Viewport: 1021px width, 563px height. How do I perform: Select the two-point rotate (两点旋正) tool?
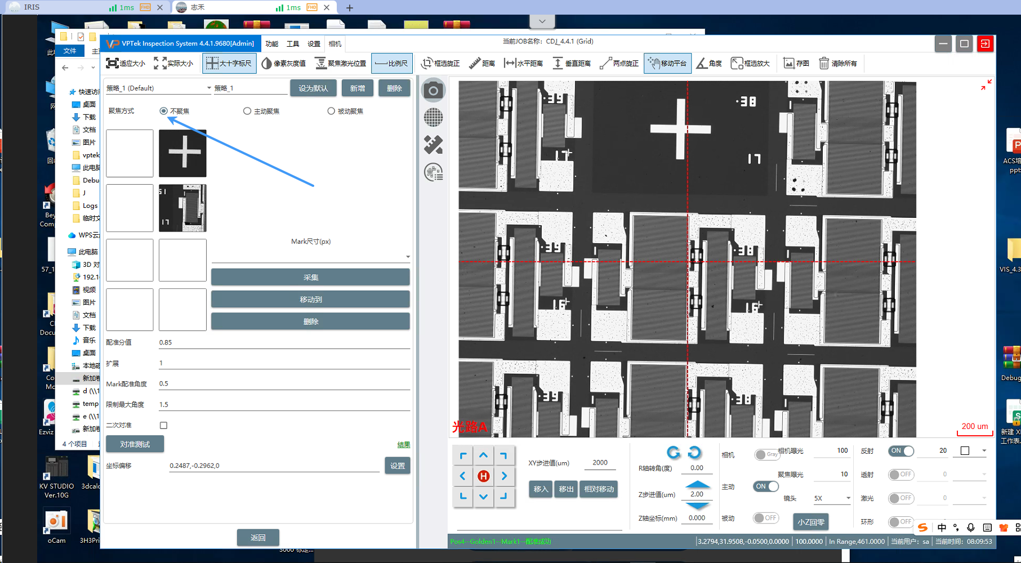619,64
